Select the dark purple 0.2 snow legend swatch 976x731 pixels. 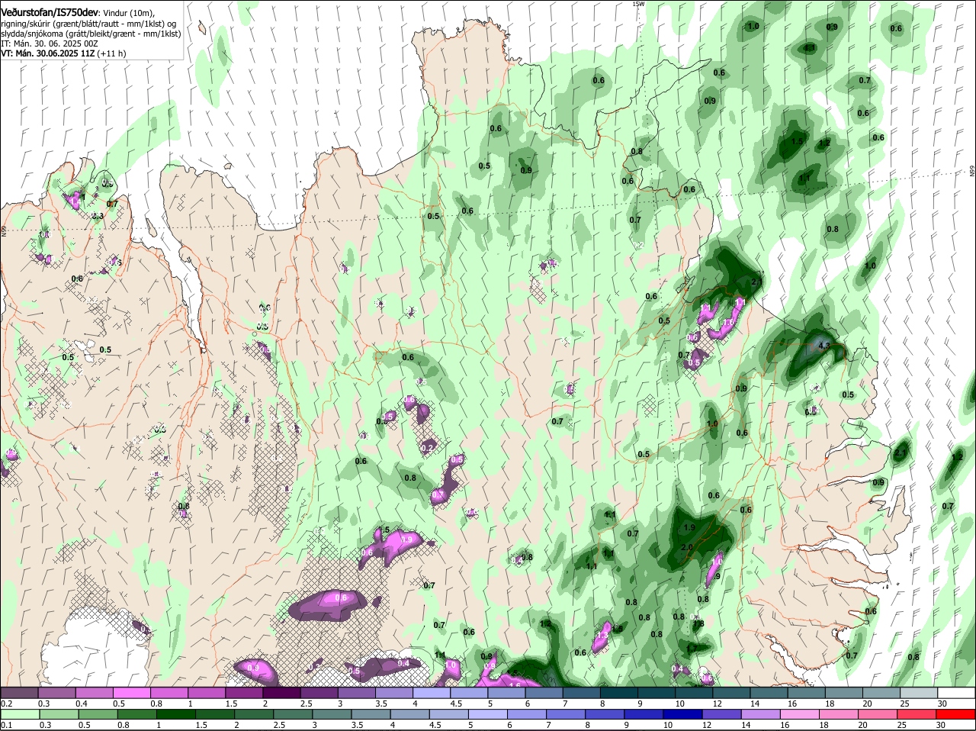[x=19, y=692]
